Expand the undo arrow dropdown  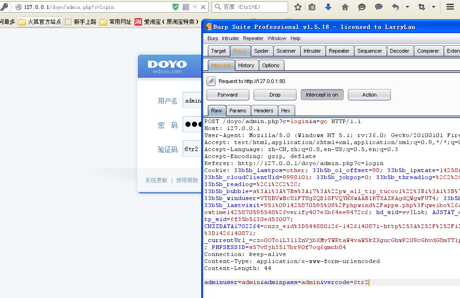pos(407,7)
